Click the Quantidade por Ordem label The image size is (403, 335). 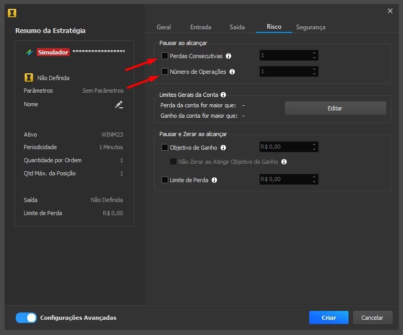[53, 160]
